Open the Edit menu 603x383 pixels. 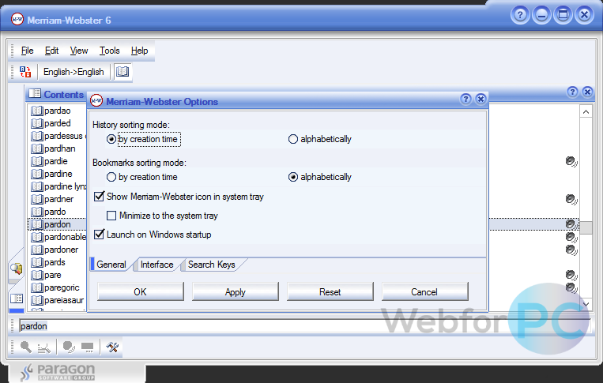51,51
